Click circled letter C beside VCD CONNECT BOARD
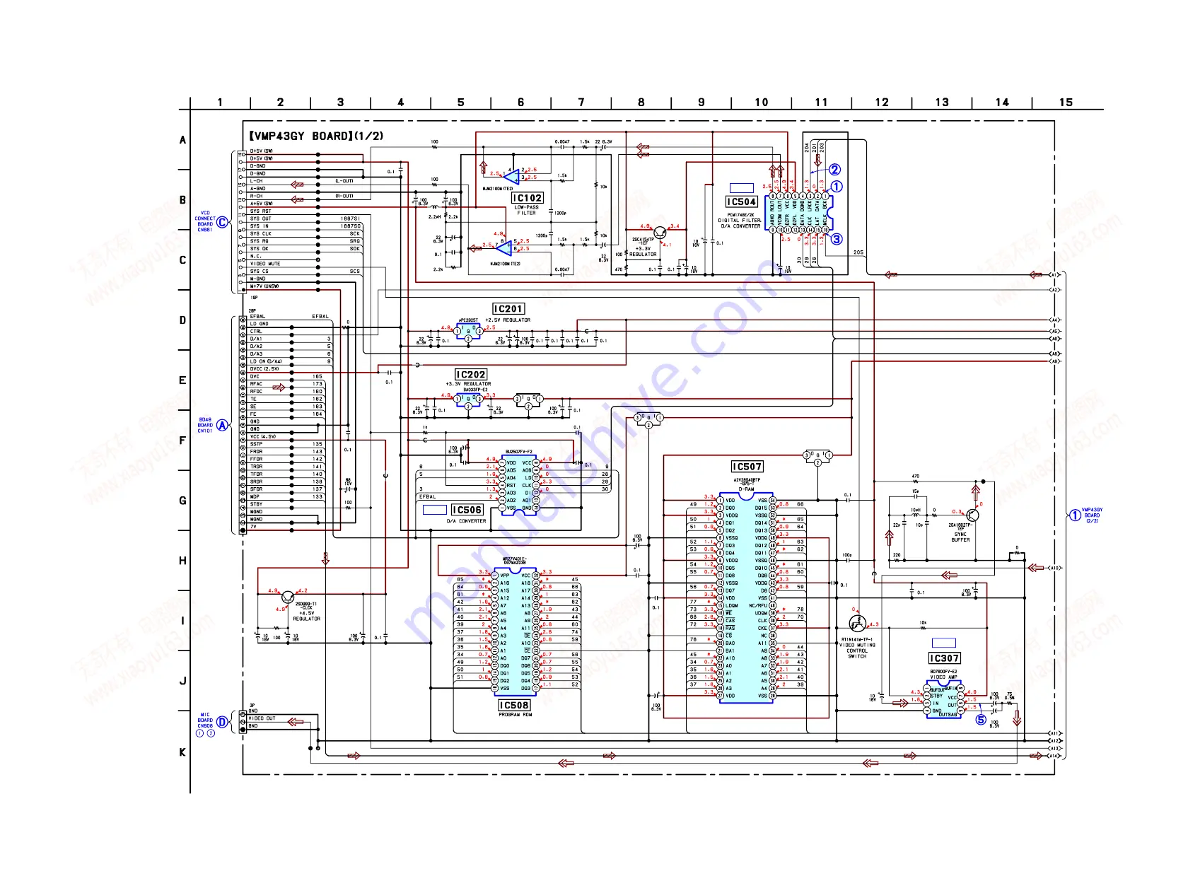Image resolution: width=1188 pixels, height=893 pixels. tap(223, 222)
